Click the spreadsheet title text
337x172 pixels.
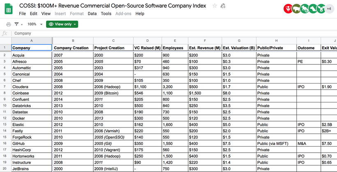[x=113, y=6]
